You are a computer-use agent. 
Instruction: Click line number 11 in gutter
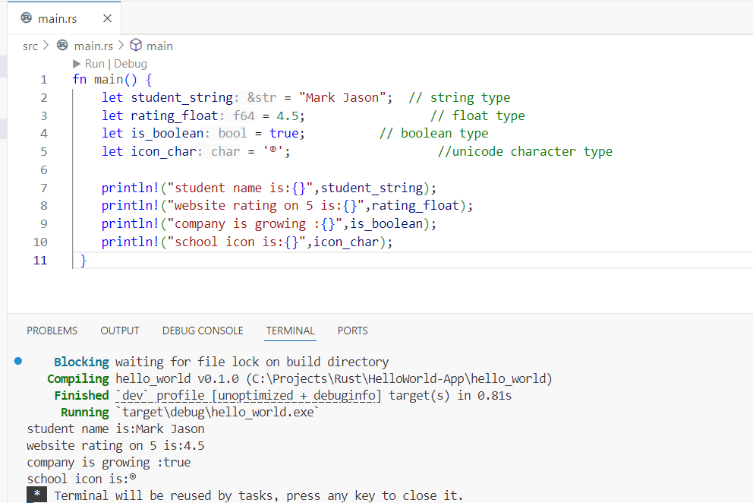coord(40,260)
